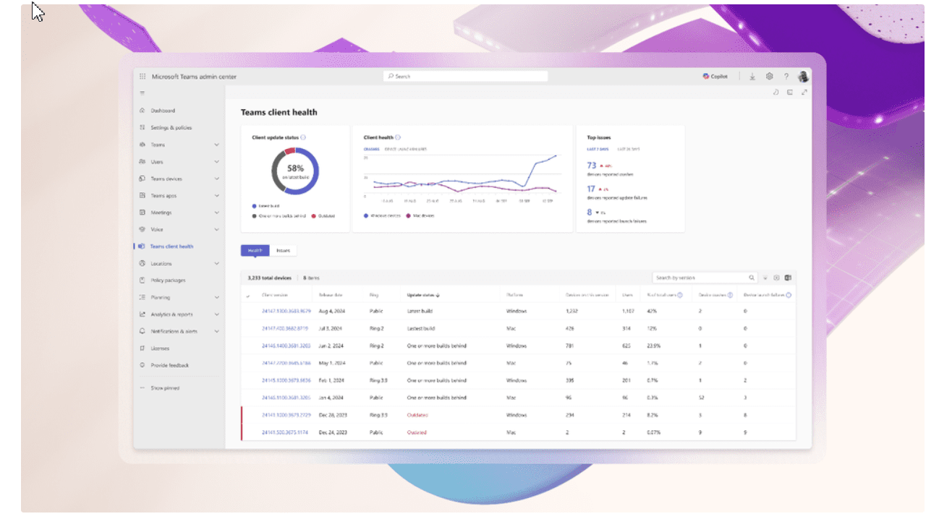The width and height of the screenshot is (939, 519).
Task: Select the Crashes tab in Client health
Action: pos(371,149)
